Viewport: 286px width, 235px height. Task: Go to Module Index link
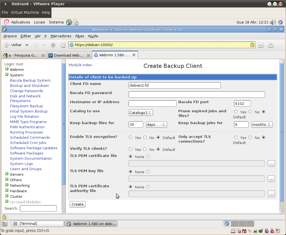(x=80, y=65)
